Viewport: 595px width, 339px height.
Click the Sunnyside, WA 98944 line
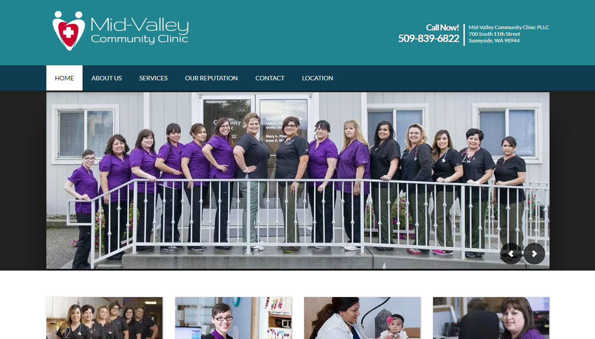click(494, 41)
